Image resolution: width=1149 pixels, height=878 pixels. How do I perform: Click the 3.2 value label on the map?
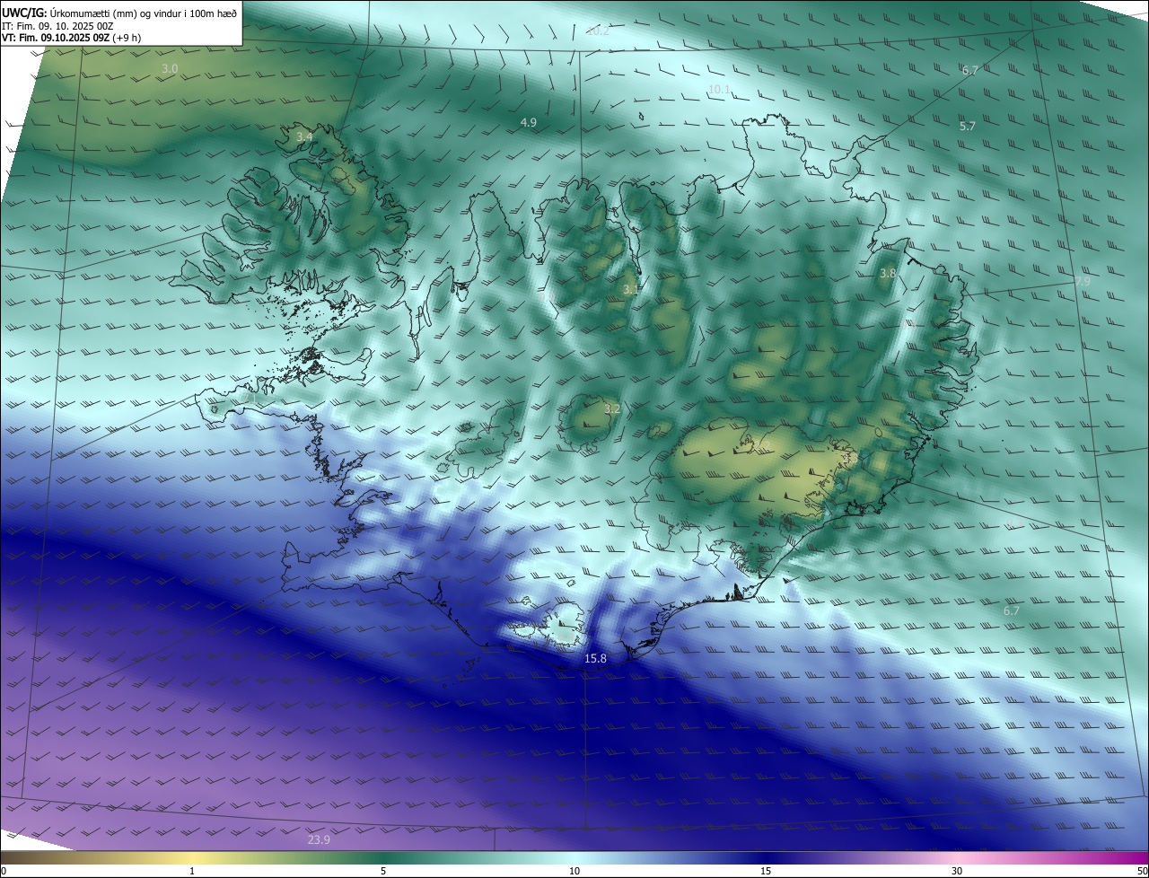click(x=611, y=408)
